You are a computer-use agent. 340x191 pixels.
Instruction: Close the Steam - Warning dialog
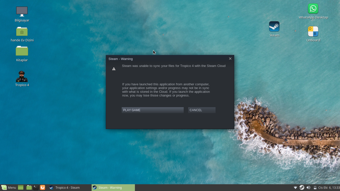coord(230,59)
